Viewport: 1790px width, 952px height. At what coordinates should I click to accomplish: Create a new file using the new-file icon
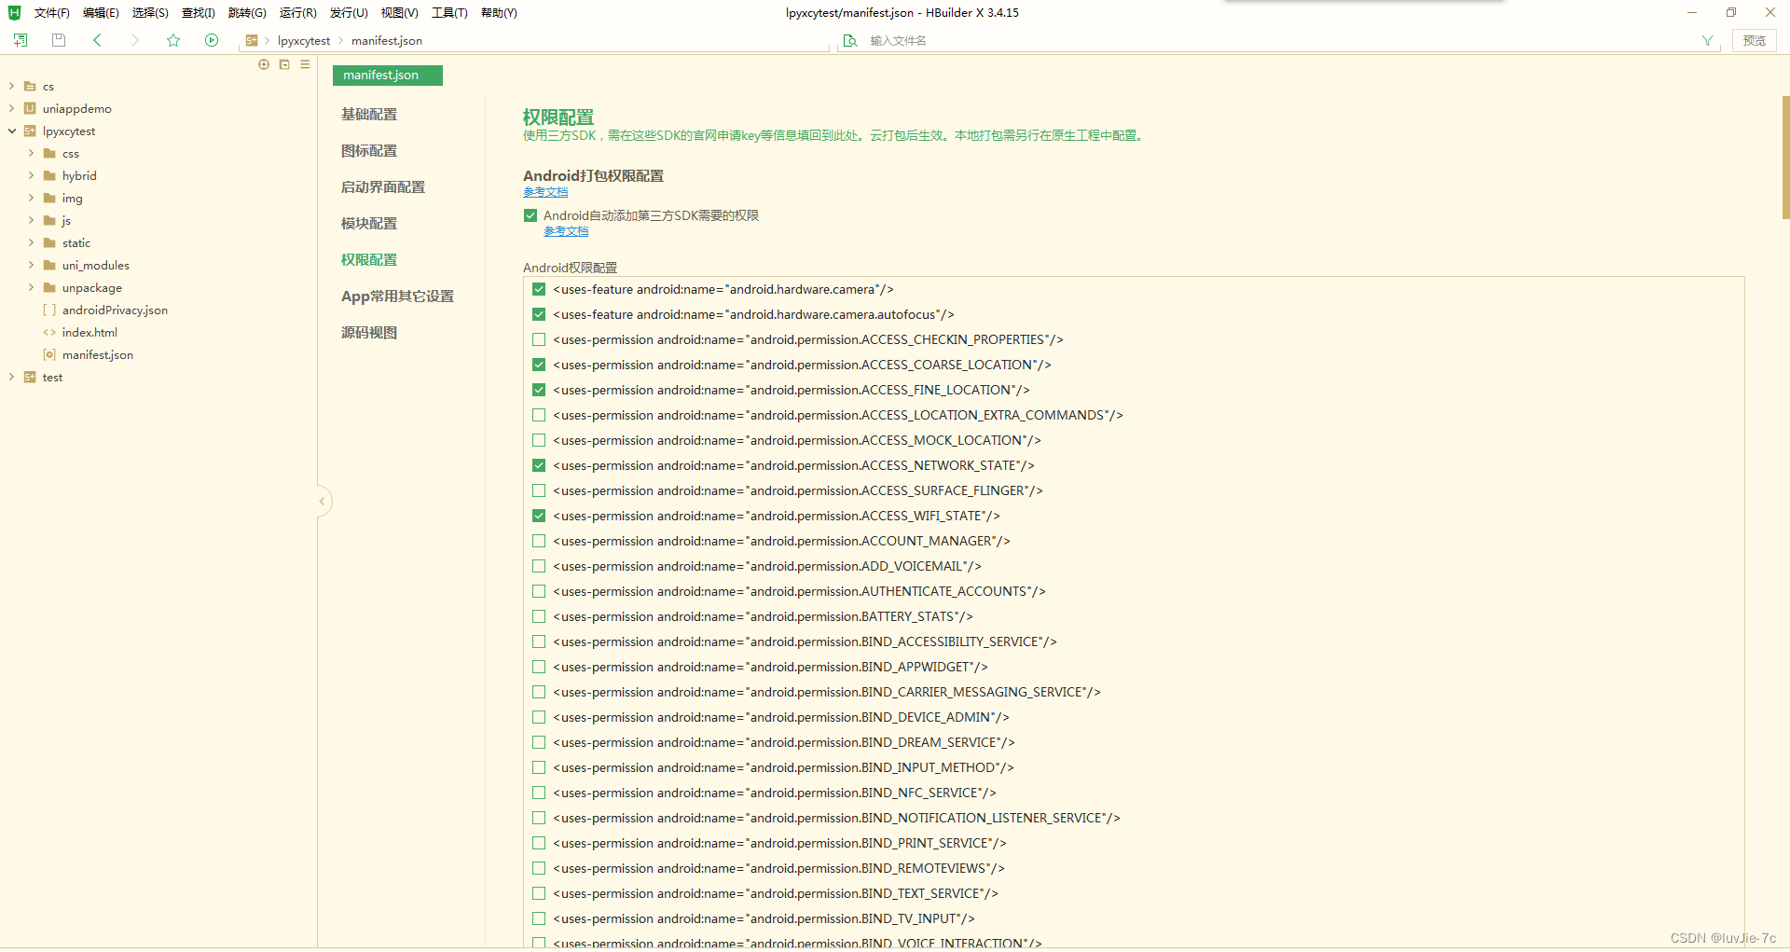point(20,40)
